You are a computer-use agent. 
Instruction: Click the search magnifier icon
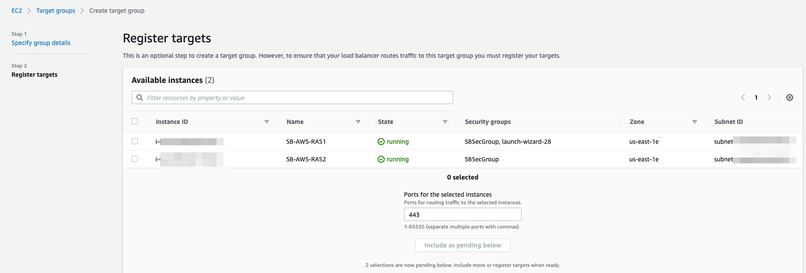point(140,97)
